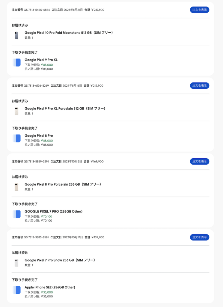The image size is (223, 307).
Task: Open Google Pixel 9 Pro XL Porcelain item
Action: 65,109
